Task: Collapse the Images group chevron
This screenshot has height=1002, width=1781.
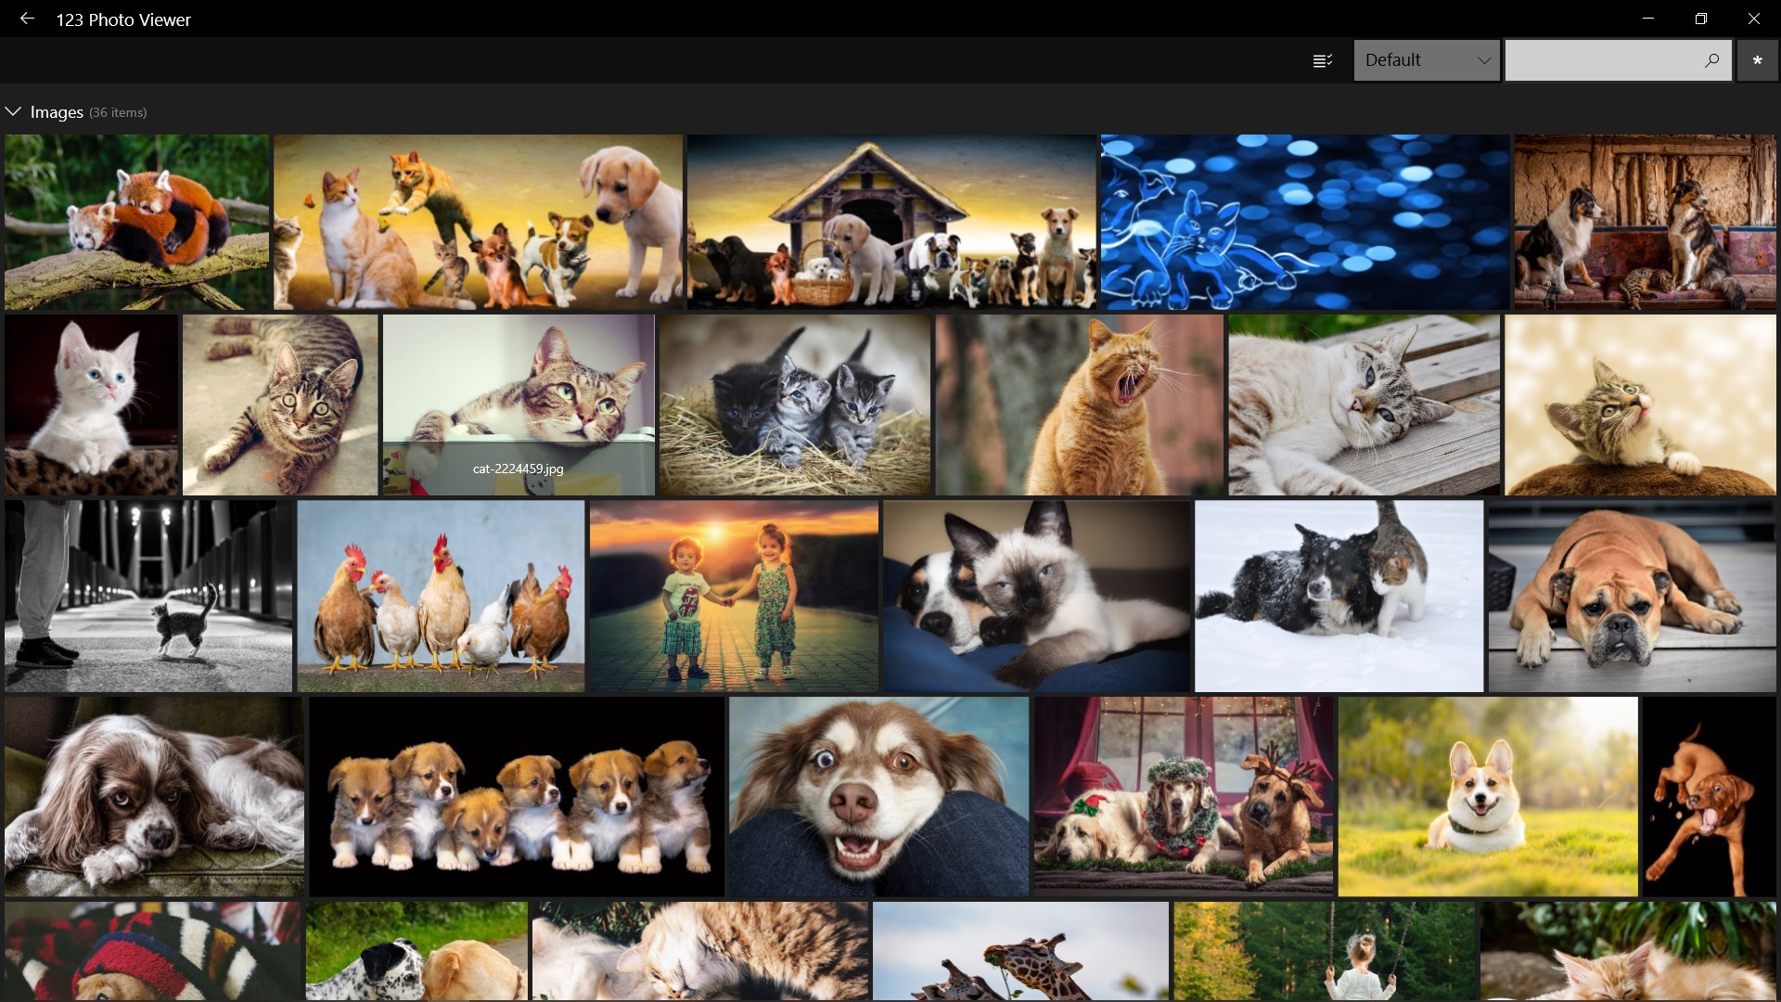Action: point(13,111)
